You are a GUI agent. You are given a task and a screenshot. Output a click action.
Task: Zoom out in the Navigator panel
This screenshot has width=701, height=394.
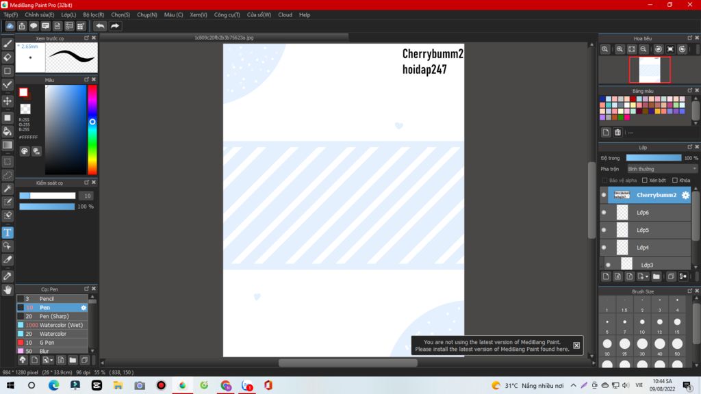643,49
